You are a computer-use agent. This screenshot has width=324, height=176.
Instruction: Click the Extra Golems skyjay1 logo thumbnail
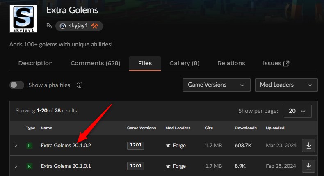point(23,18)
